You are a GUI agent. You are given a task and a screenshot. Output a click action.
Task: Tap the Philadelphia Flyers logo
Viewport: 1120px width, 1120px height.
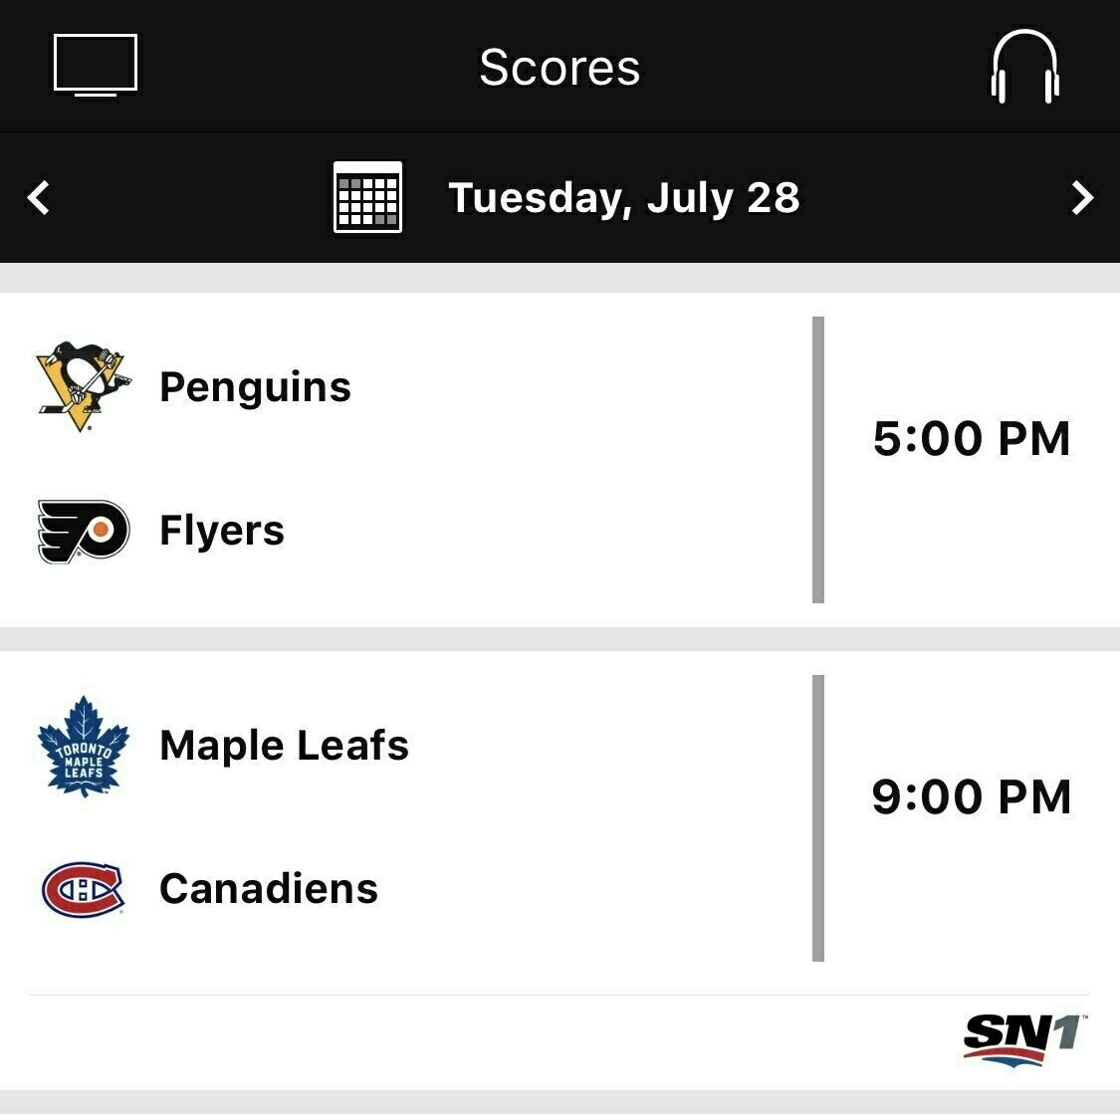click(x=83, y=531)
